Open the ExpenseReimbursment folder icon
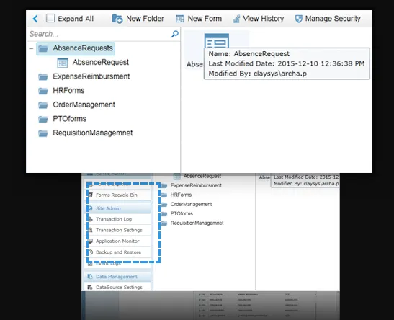394x320 pixels. pos(43,76)
